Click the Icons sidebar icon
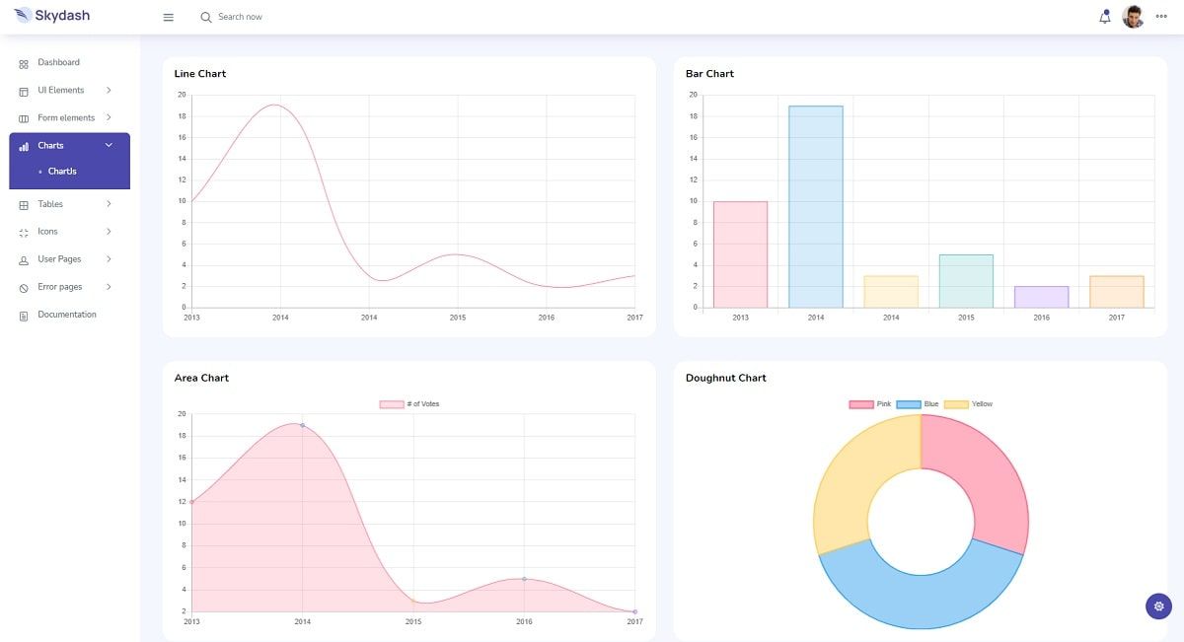Image resolution: width=1184 pixels, height=642 pixels. click(x=23, y=232)
